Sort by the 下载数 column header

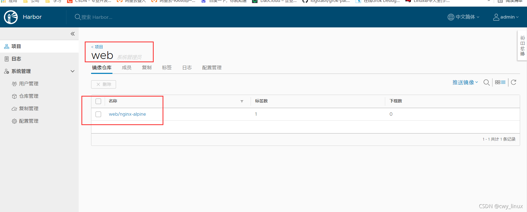(x=396, y=101)
